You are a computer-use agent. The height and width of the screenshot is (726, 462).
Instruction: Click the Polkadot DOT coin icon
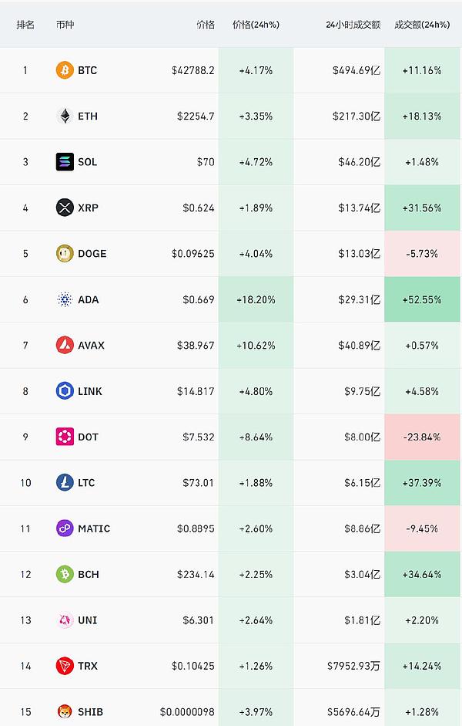[65, 437]
